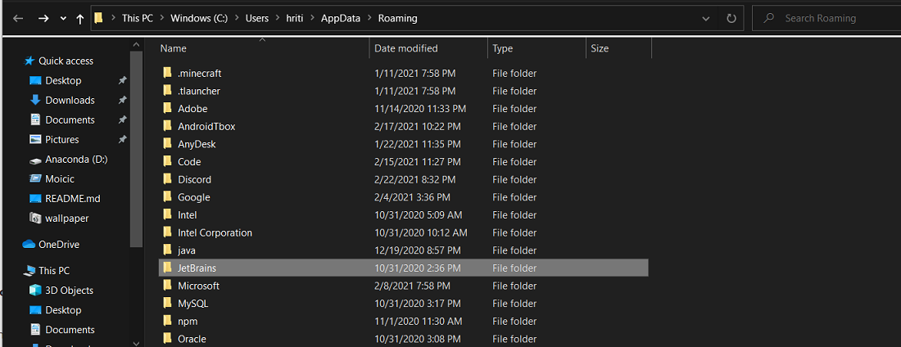Open OneDrive in the navigation pane
This screenshot has width=901, height=347.
pyautogui.click(x=58, y=244)
